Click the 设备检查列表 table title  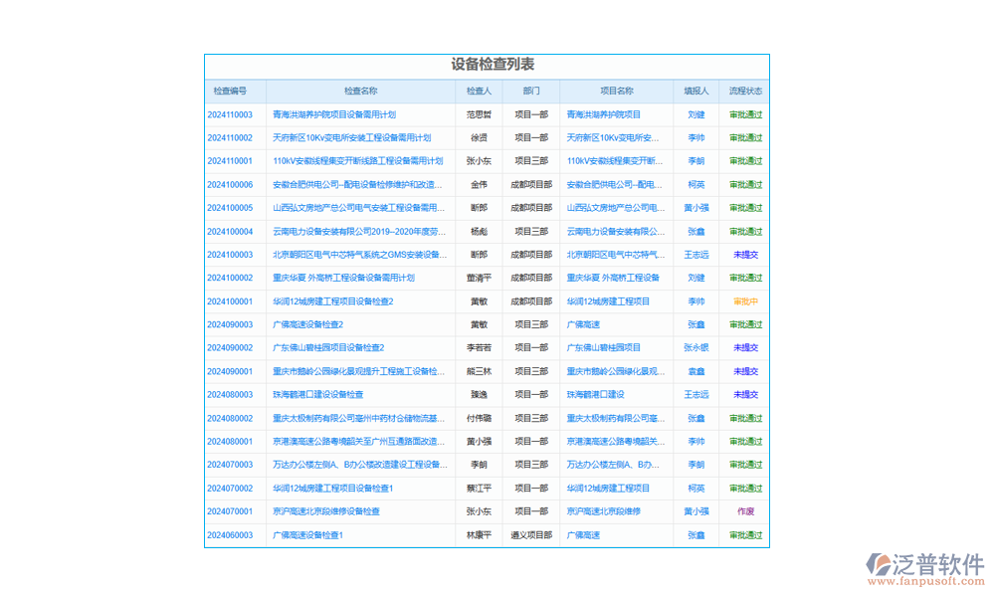[493, 64]
